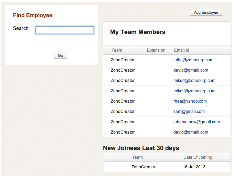Click Team header in New Joinees table

pyautogui.click(x=137, y=157)
